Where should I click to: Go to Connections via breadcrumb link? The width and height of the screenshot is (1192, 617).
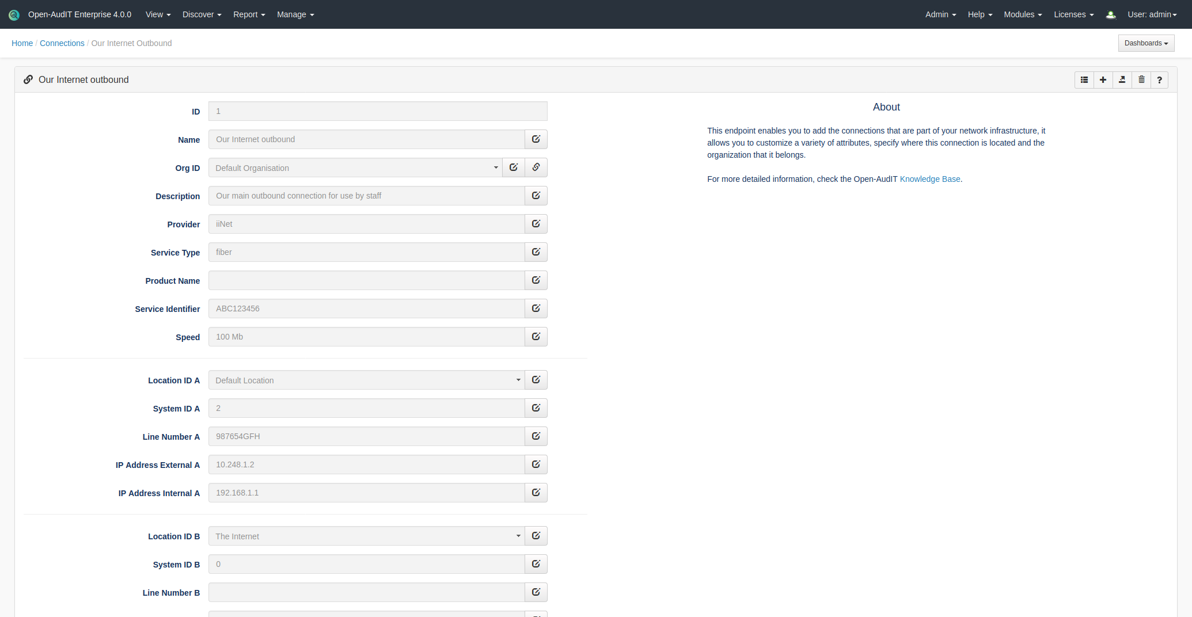click(62, 43)
